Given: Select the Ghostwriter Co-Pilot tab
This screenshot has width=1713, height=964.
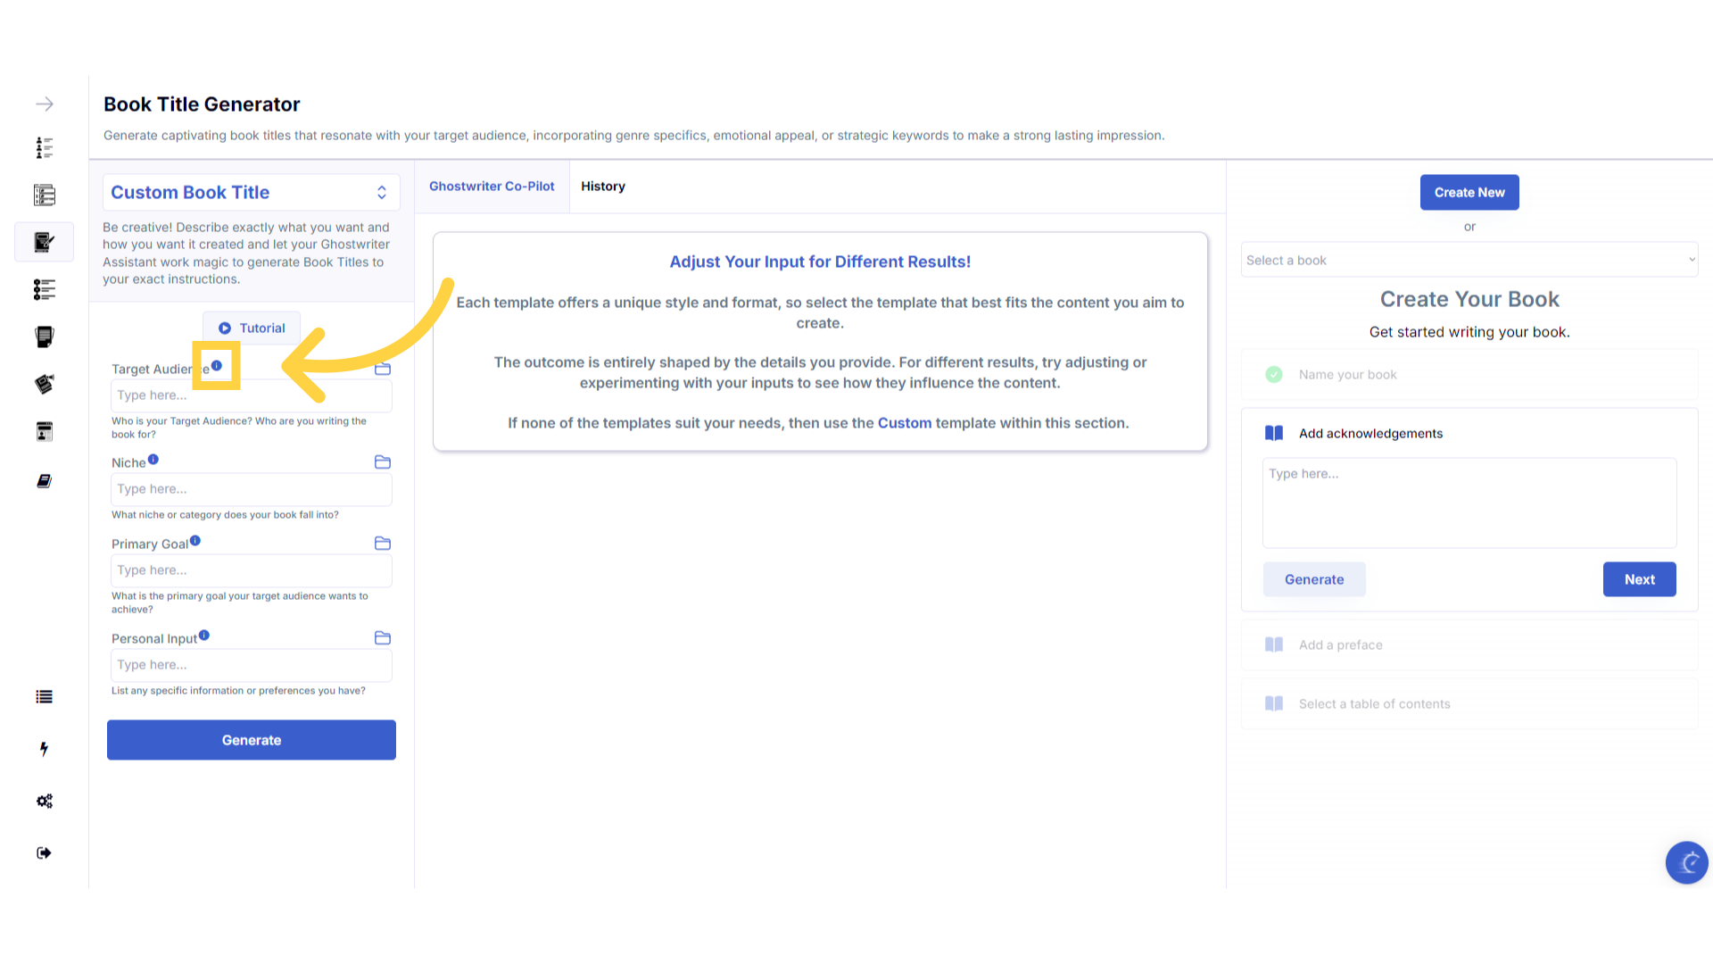Looking at the screenshot, I should tap(492, 187).
